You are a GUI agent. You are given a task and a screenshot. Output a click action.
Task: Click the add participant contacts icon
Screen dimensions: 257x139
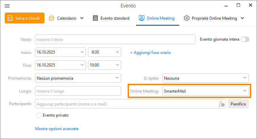221,104
